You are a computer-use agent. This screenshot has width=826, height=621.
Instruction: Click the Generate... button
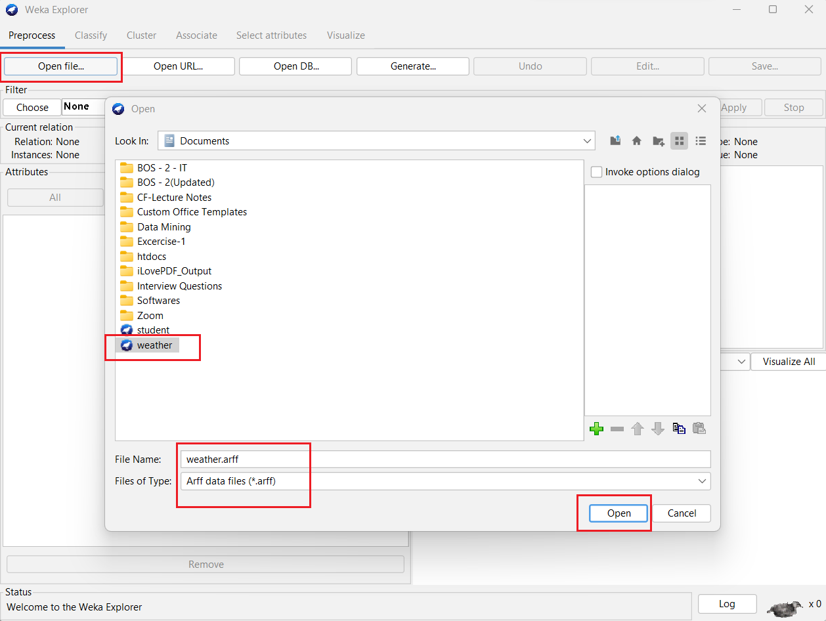coord(413,66)
